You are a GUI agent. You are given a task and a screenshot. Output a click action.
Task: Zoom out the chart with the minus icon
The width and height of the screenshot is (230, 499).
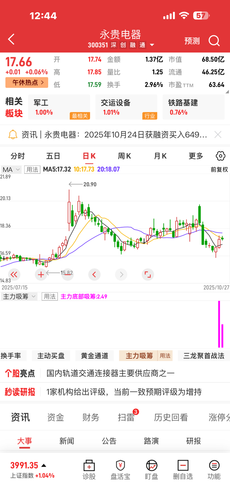pyautogui.click(x=68, y=275)
